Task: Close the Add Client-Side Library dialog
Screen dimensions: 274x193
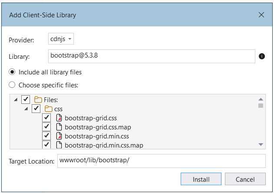Action: 261,15
